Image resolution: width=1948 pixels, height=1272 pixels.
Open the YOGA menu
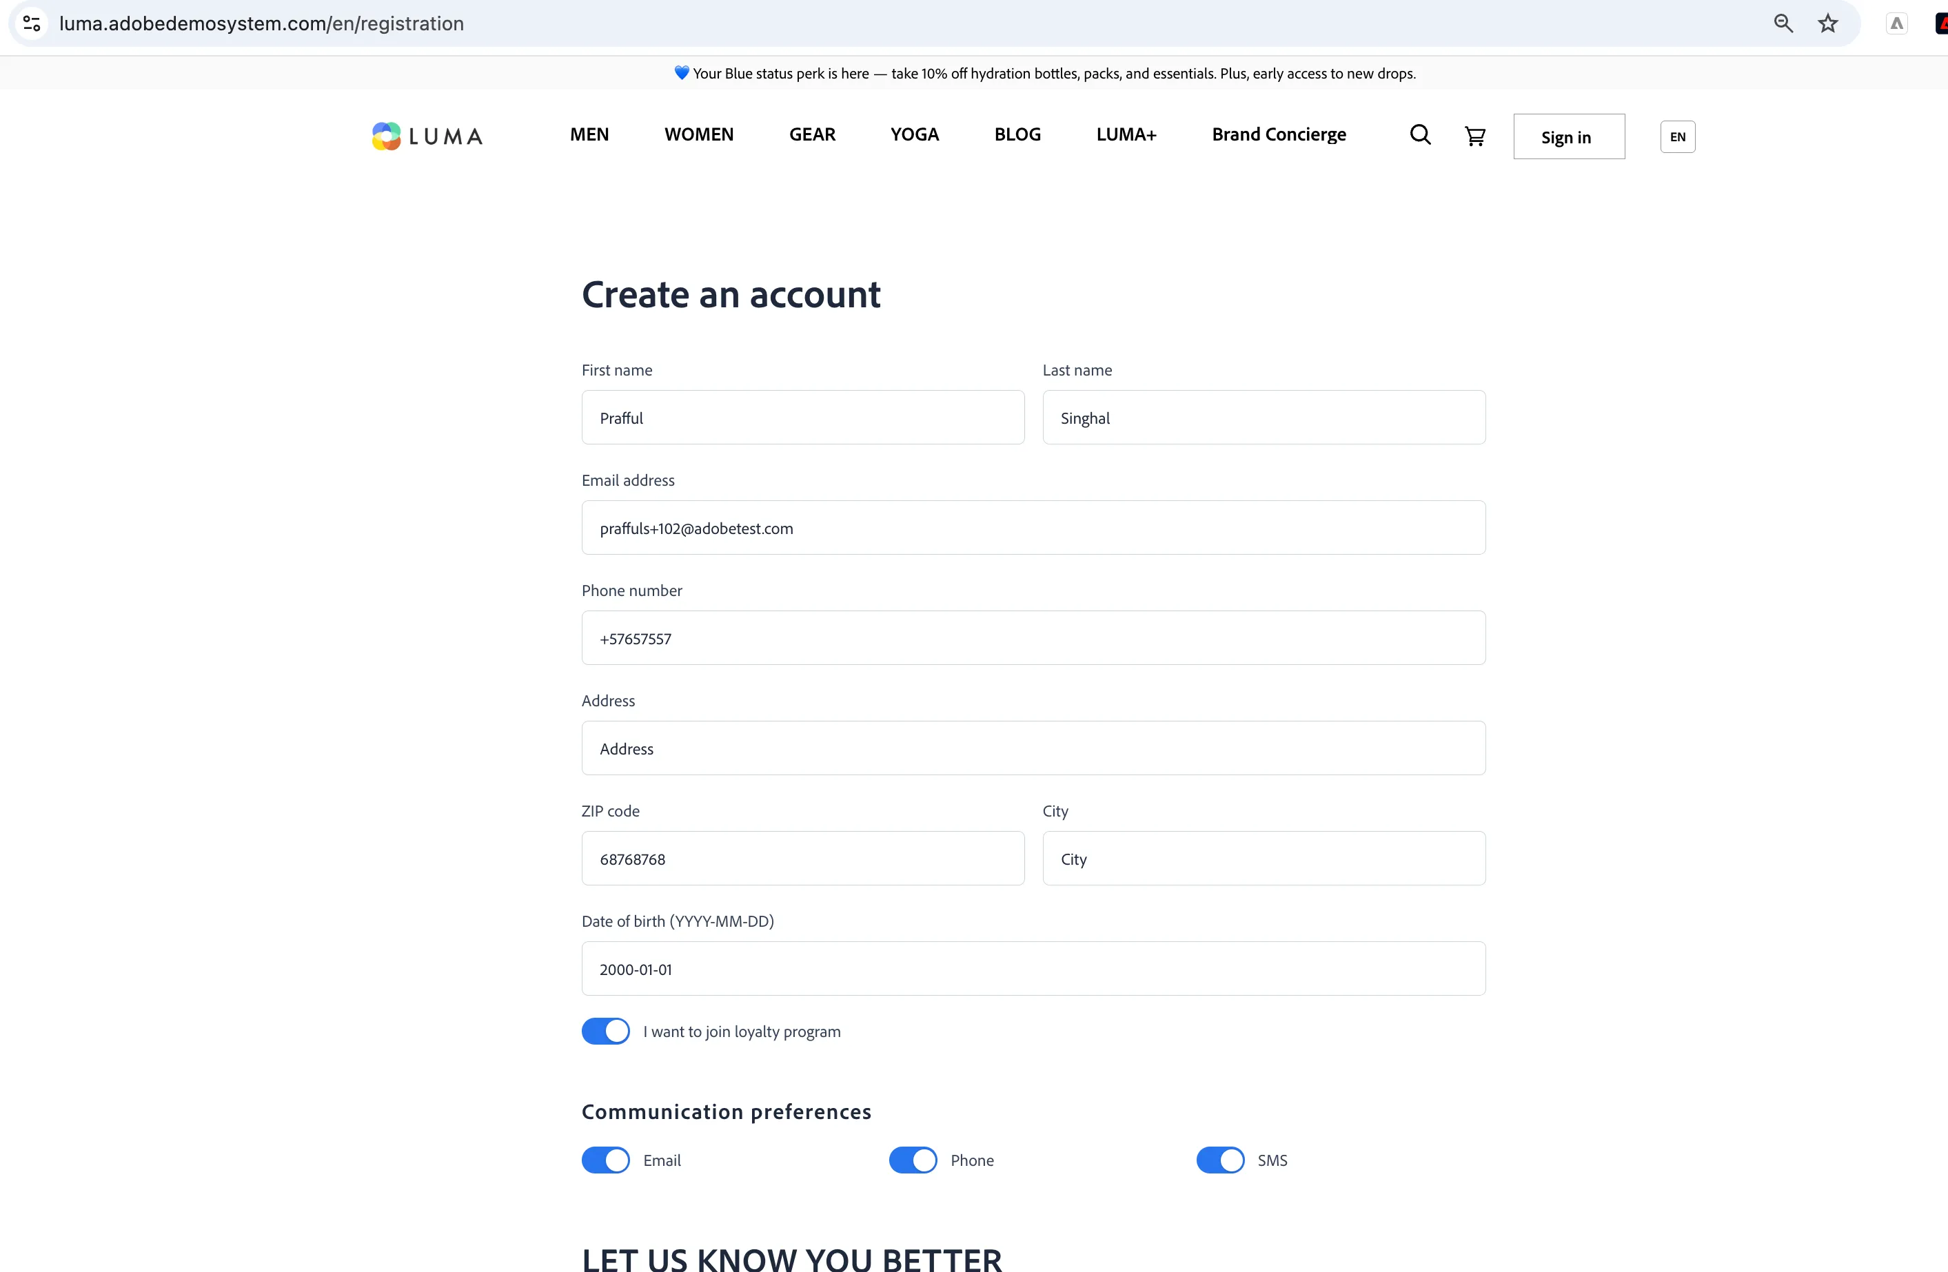click(914, 134)
